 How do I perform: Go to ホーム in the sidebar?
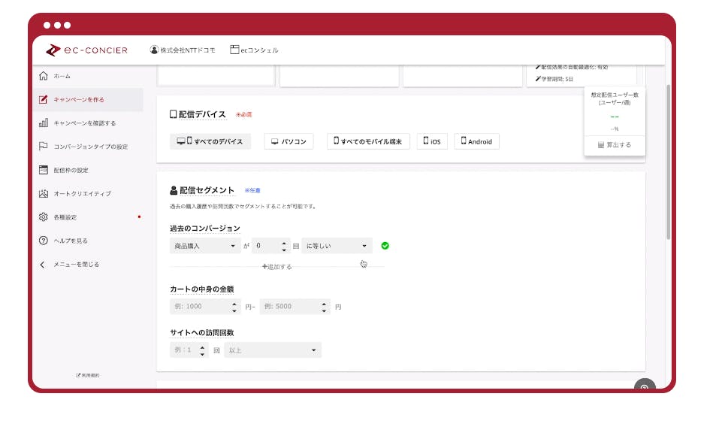pos(62,76)
